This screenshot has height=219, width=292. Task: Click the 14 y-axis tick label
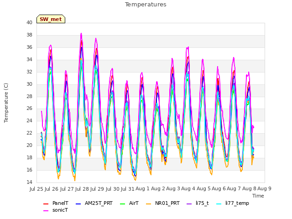[x=29, y=182]
